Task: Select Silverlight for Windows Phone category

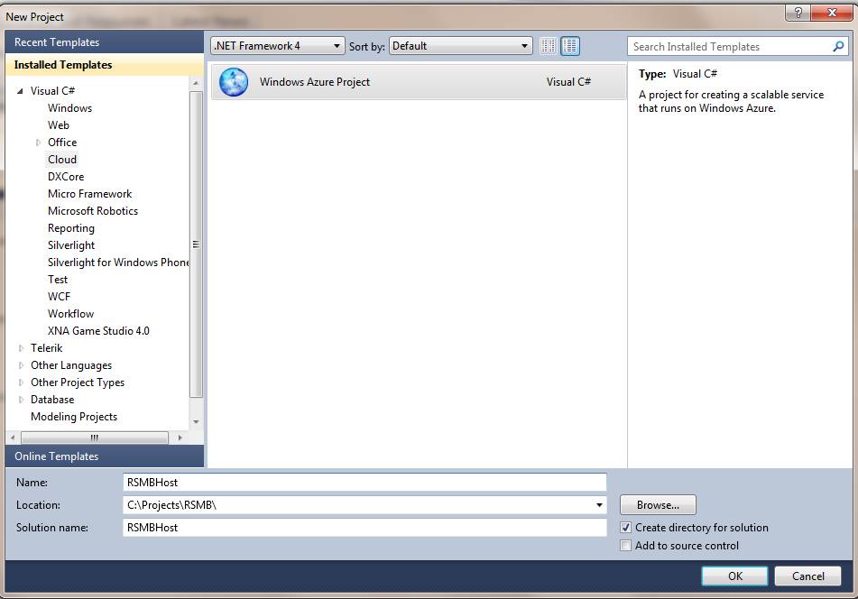Action: [x=117, y=263]
